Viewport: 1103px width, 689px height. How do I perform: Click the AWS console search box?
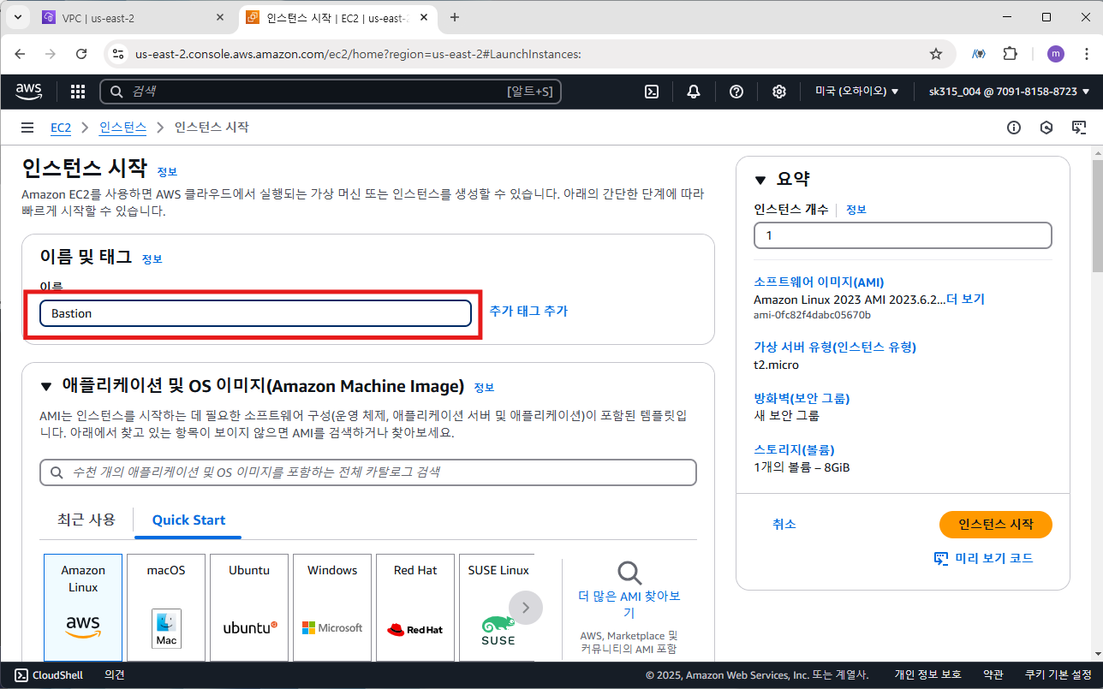click(x=331, y=92)
